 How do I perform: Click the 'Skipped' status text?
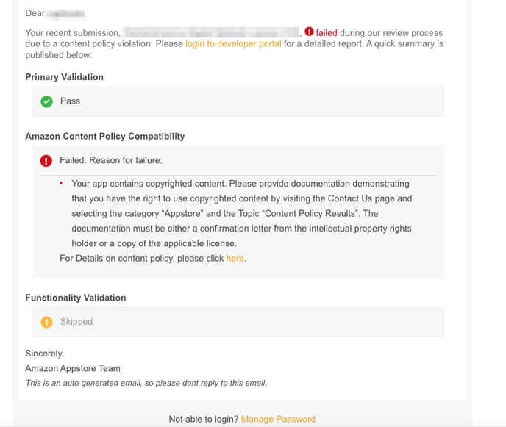(x=76, y=322)
